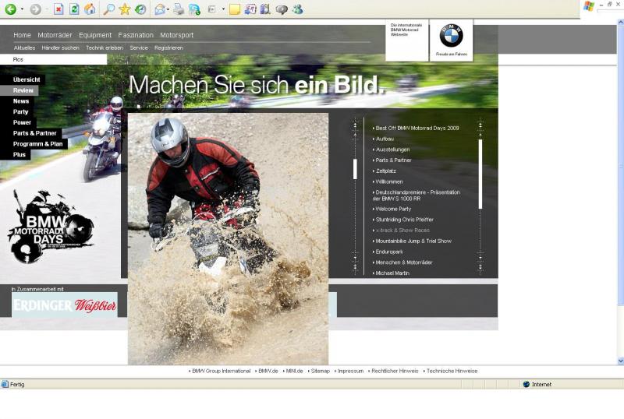The height and width of the screenshot is (419, 624).
Task: Click the Mail envelope icon
Action: tap(160, 9)
